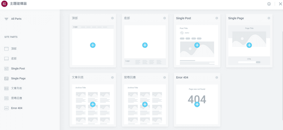This screenshot has height=130, width=283.
Task: Close the Theme Builder panel
Action: tap(280, 4)
